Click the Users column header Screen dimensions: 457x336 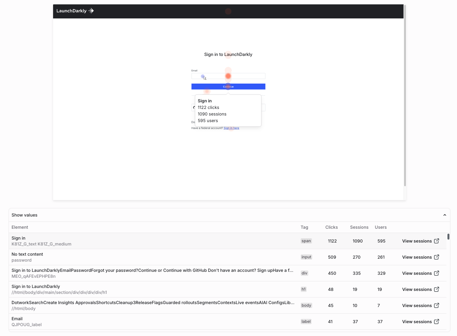coord(381,227)
